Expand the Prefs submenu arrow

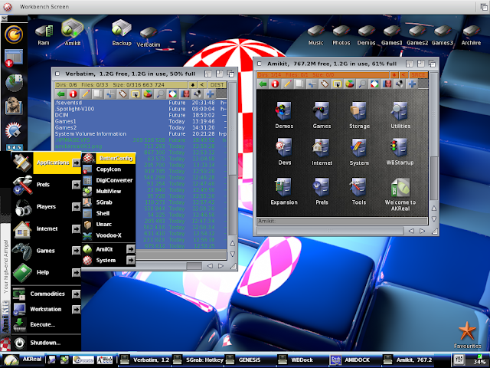tap(77, 185)
